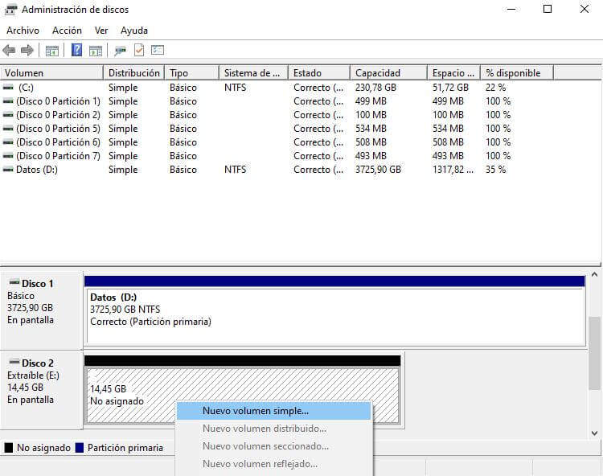Open help via the blue question-mark icon
Viewport: 603px width, 476px height.
pyautogui.click(x=76, y=50)
